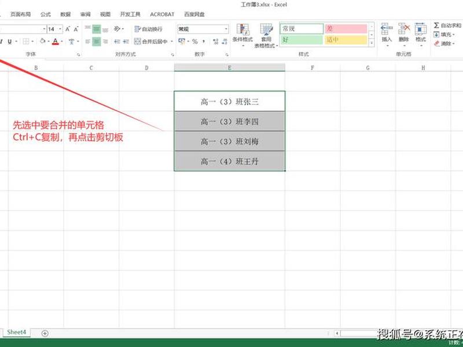463x347 pixels.
Task: Select column E header
Action: click(229, 68)
